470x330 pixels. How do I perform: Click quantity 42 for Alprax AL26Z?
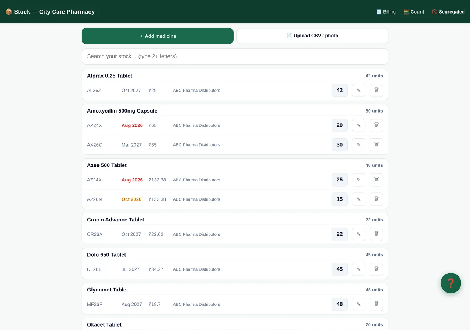[x=340, y=91]
